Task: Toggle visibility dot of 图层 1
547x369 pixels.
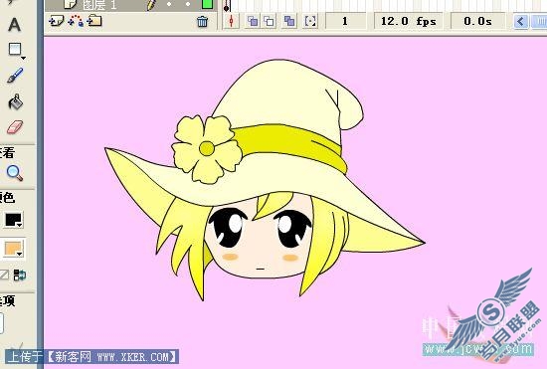Action: click(x=169, y=4)
